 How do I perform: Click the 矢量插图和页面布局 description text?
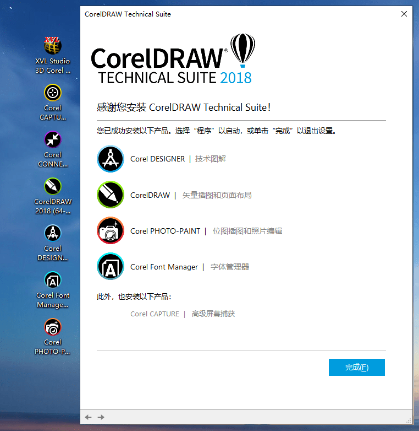click(217, 195)
